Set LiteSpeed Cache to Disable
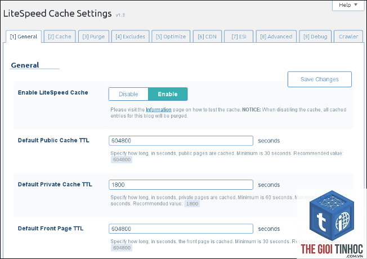 (x=128, y=94)
